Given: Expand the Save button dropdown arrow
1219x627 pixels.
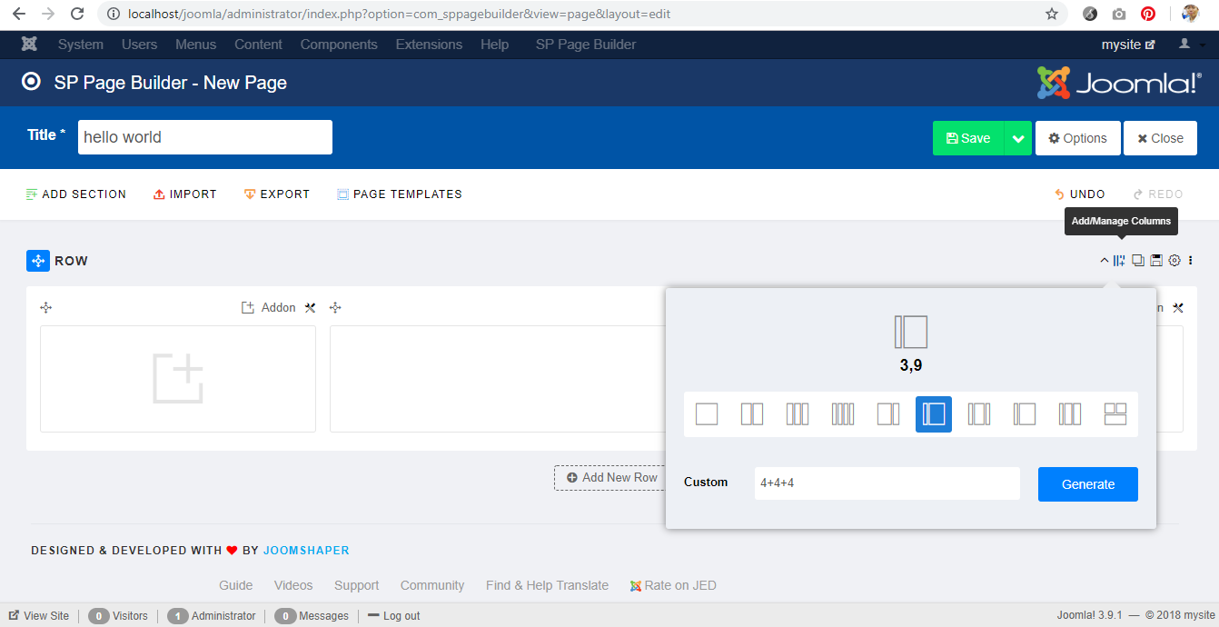Looking at the screenshot, I should click(x=1017, y=138).
